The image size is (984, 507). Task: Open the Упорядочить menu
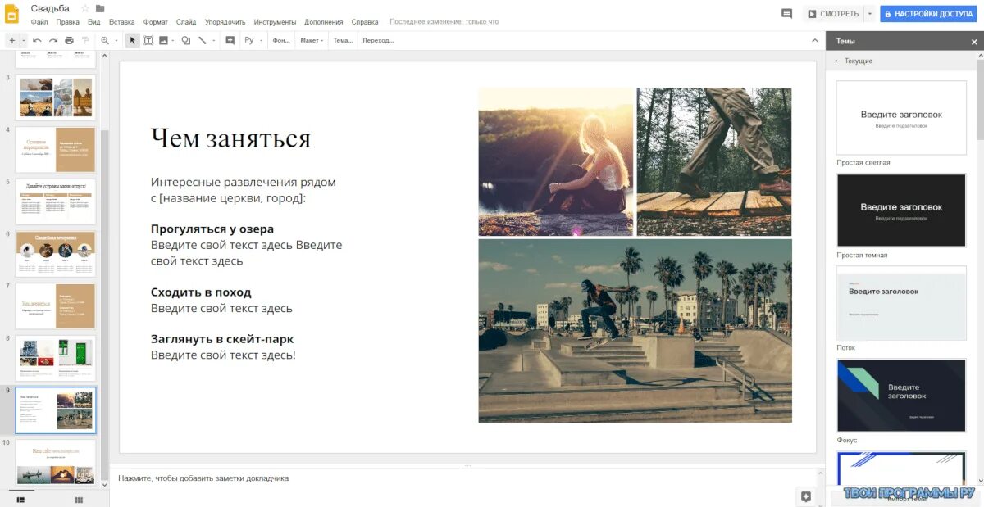pyautogui.click(x=225, y=22)
